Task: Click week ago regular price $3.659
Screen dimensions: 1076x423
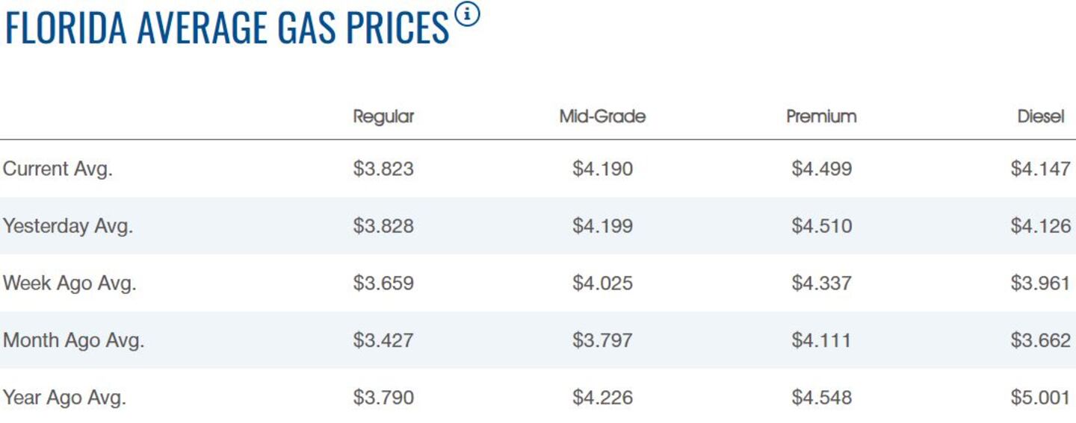Action: click(x=383, y=283)
